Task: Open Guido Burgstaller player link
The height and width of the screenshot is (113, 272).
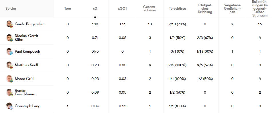Action: [29, 24]
